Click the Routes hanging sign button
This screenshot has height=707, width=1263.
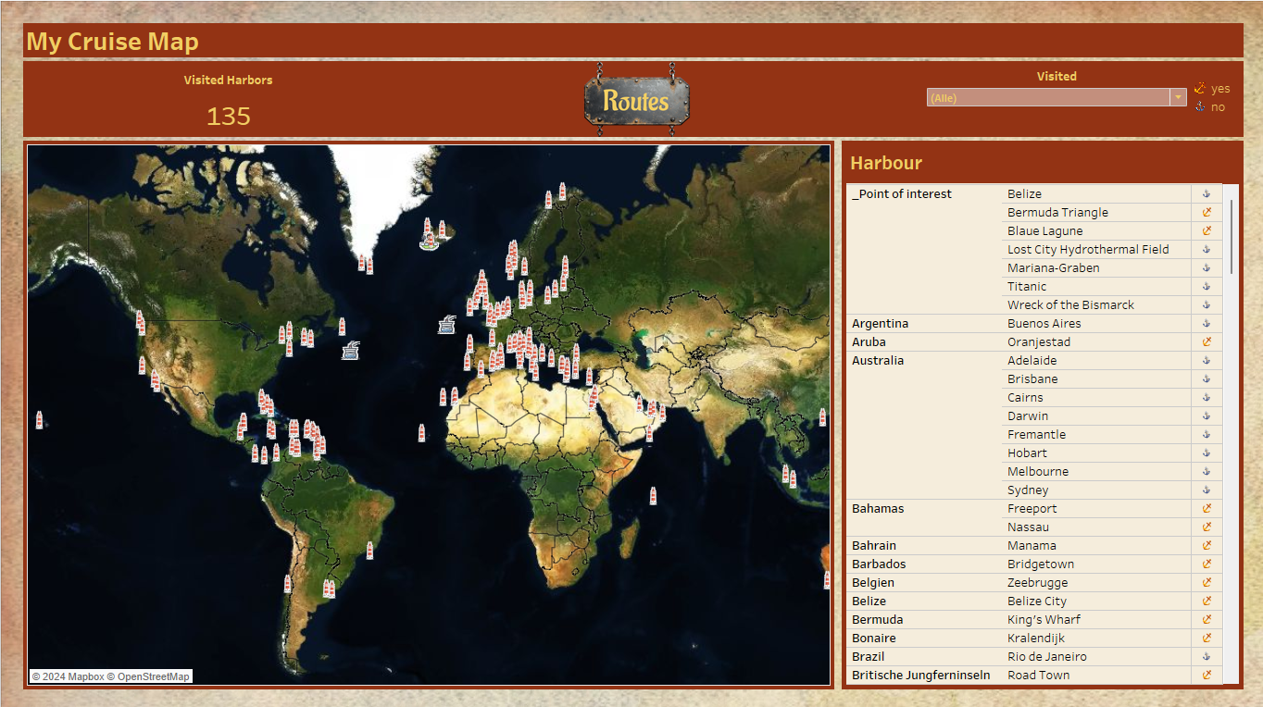[637, 101]
